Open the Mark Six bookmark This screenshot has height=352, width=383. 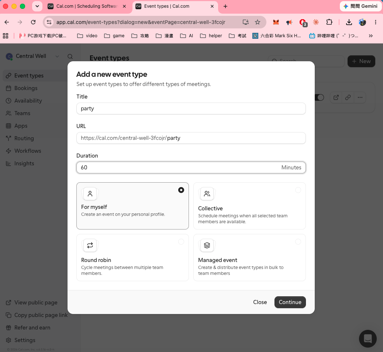click(277, 36)
